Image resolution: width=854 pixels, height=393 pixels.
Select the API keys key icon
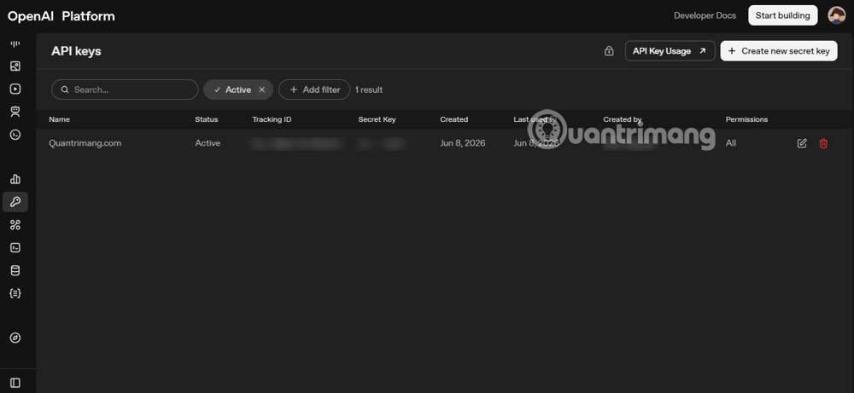(15, 202)
